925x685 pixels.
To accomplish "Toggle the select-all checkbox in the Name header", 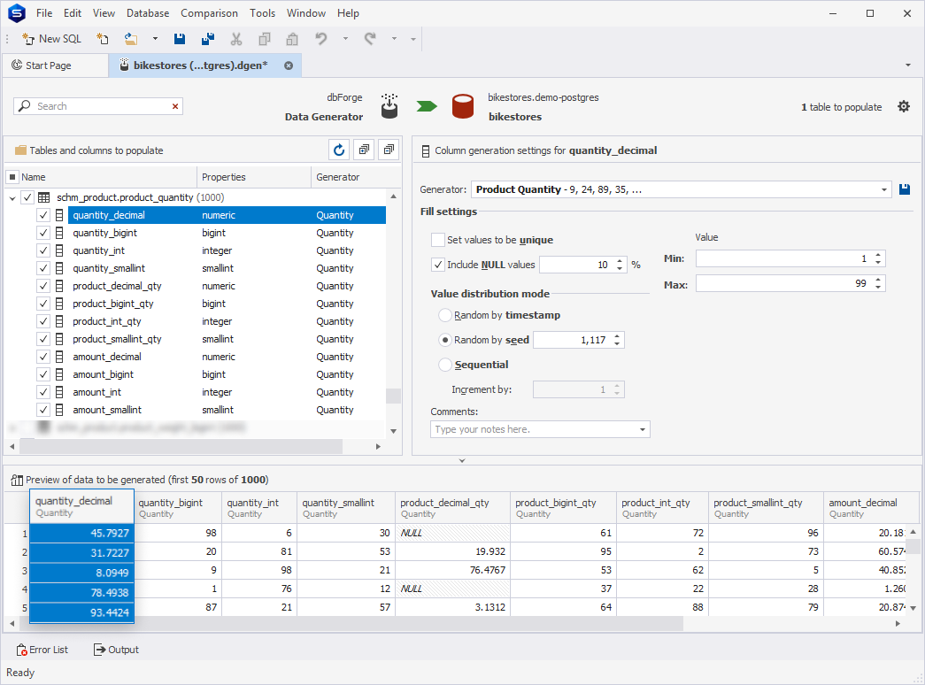I will pyautogui.click(x=12, y=177).
